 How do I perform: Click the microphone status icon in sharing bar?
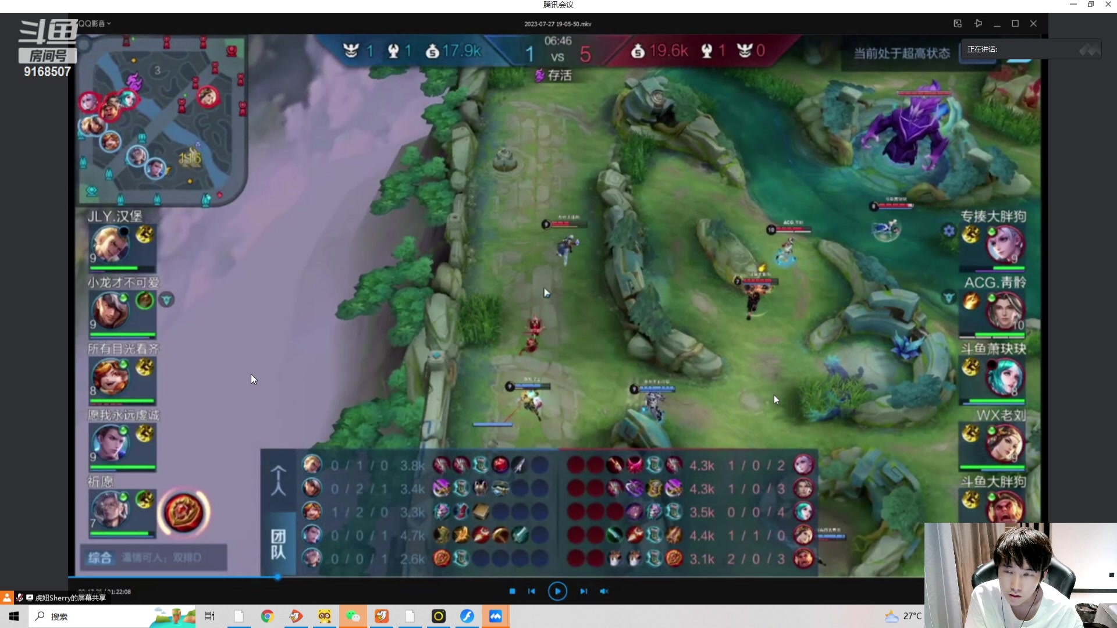(x=19, y=597)
